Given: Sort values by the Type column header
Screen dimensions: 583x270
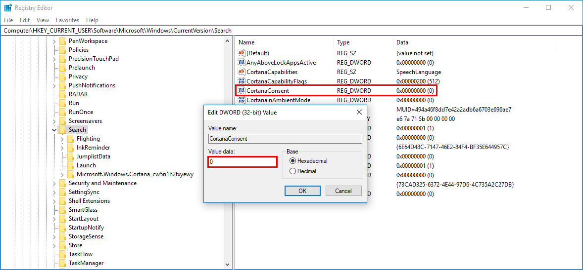Looking at the screenshot, I should coord(363,42).
